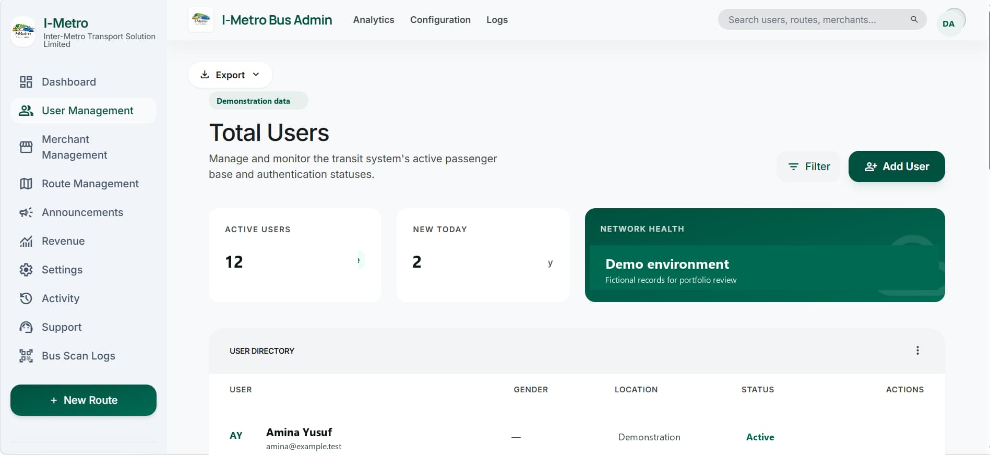Click the Active Users card
Screen dimensions: 990x456
295,255
